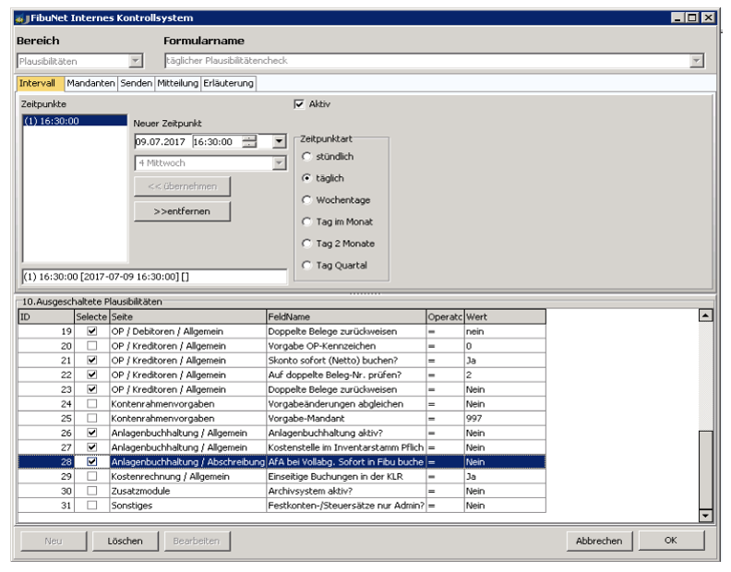Toggle the checkbox for row 21

[x=92, y=360]
